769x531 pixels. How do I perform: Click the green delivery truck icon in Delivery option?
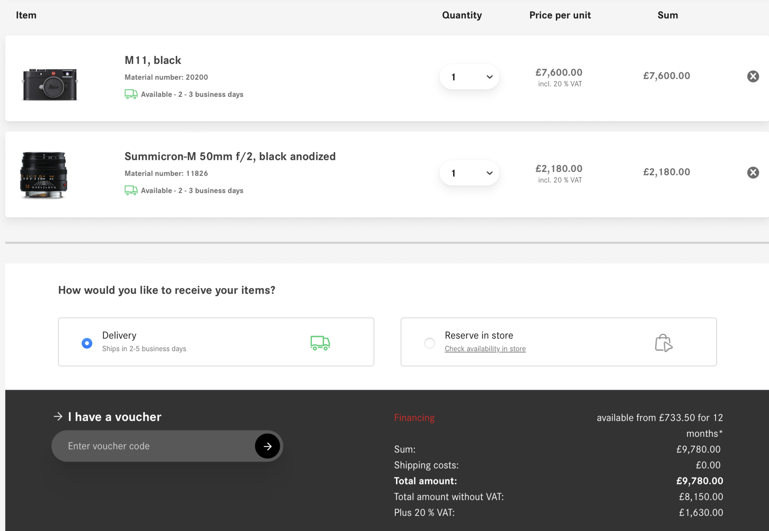point(320,342)
